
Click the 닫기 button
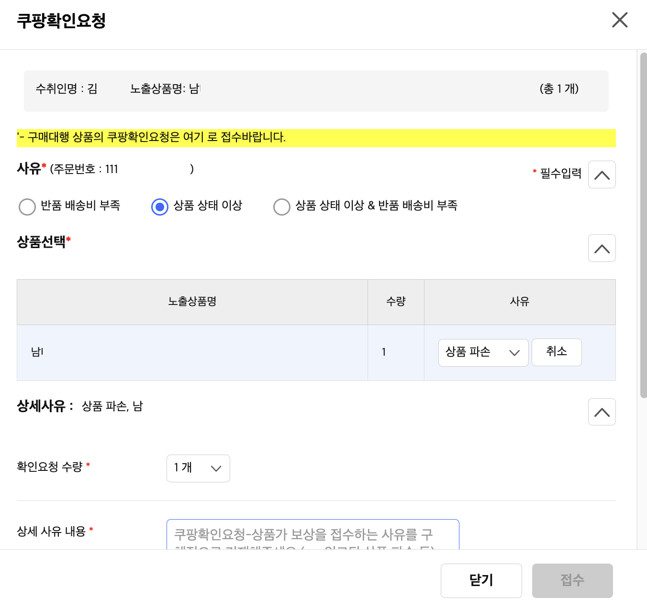click(x=481, y=581)
